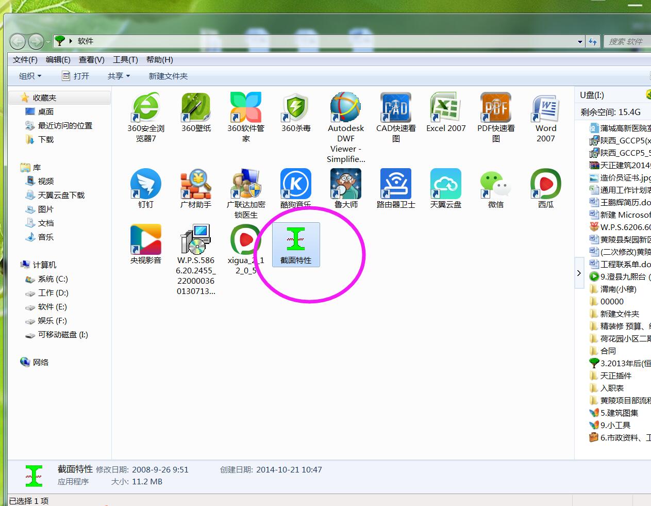Open the 视频 library
Viewport: 651px width, 506px height.
(x=45, y=181)
